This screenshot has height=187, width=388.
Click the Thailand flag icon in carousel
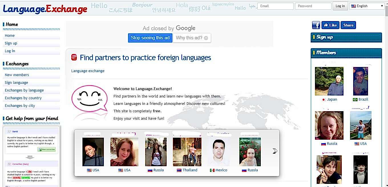click(179, 170)
